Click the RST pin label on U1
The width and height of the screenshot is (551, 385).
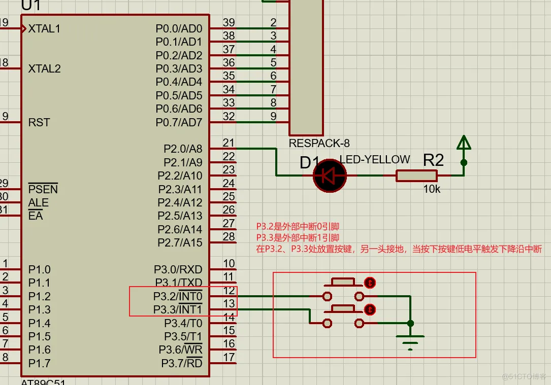point(39,122)
